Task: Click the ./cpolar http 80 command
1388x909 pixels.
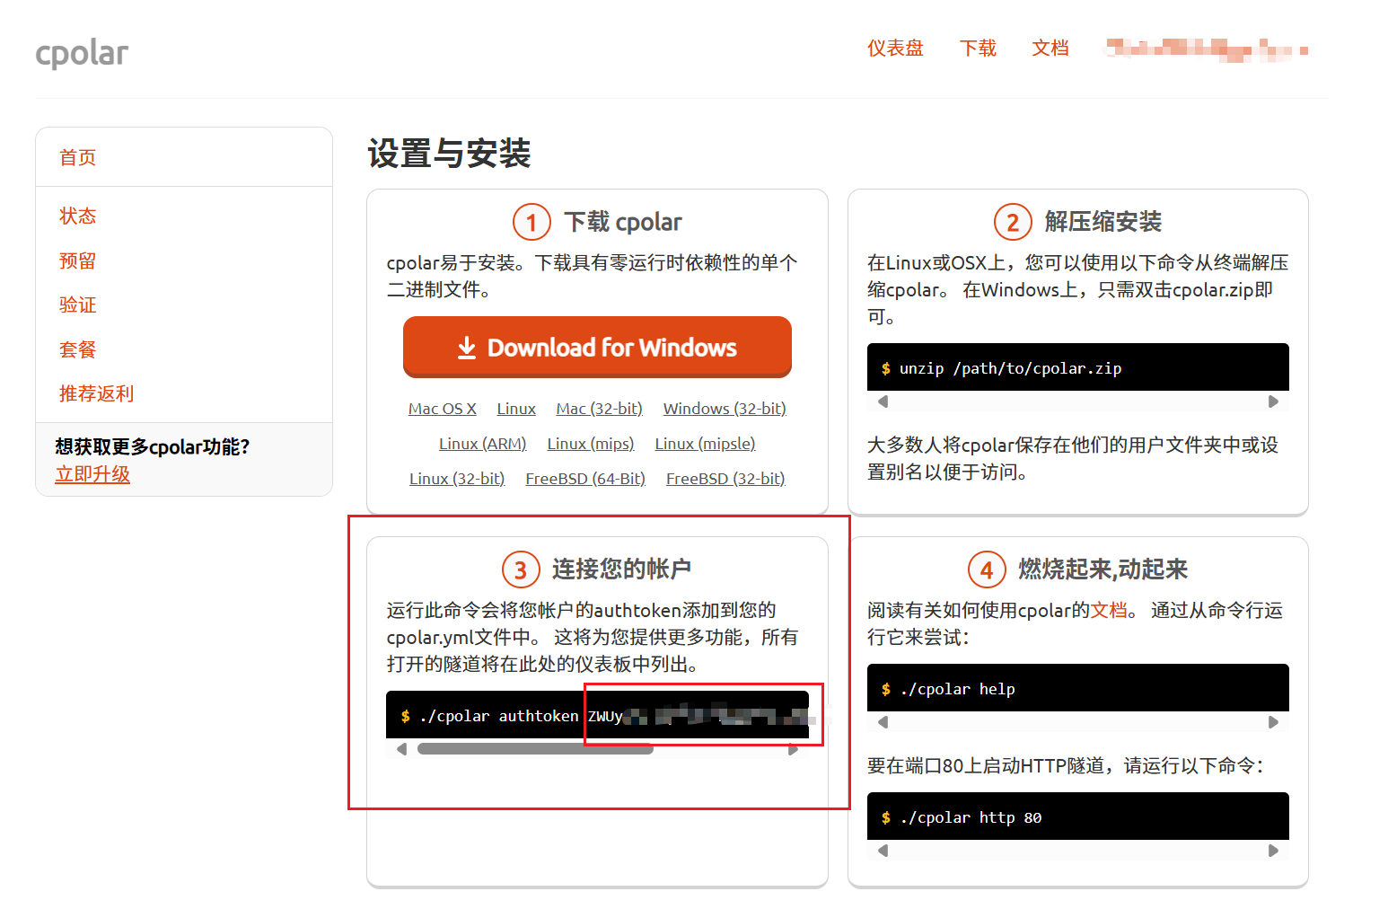Action: coord(971,817)
